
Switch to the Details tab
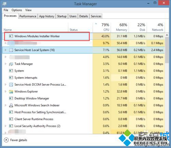[x=83, y=16]
